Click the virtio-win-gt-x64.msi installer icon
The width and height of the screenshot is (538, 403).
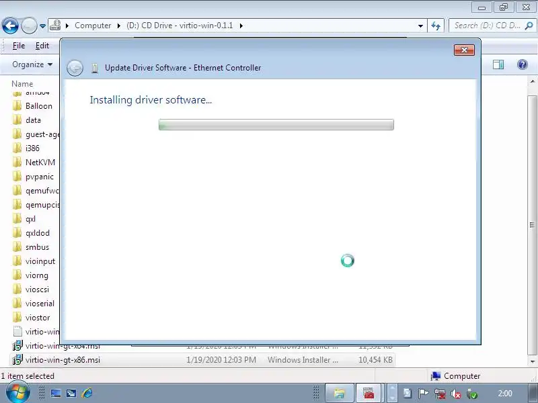pos(17,345)
